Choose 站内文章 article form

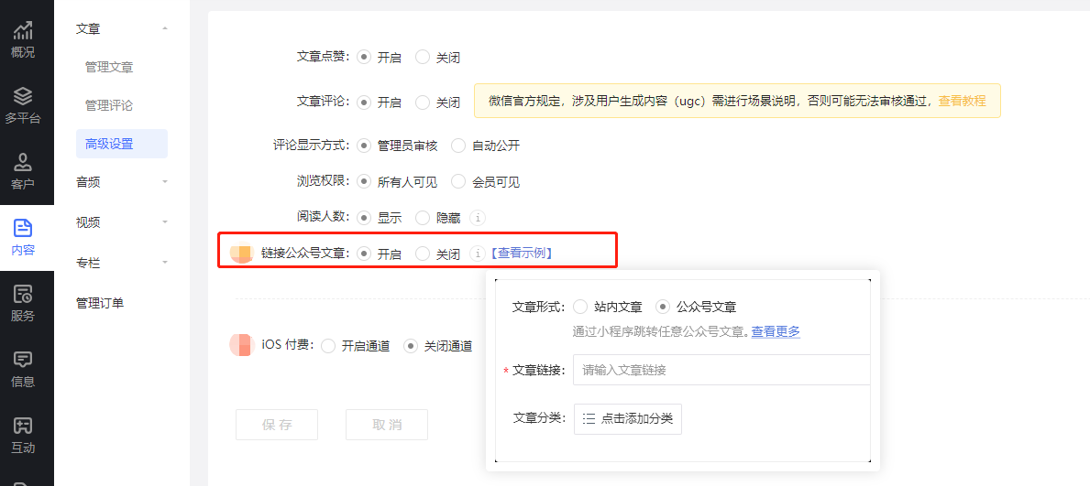(580, 307)
